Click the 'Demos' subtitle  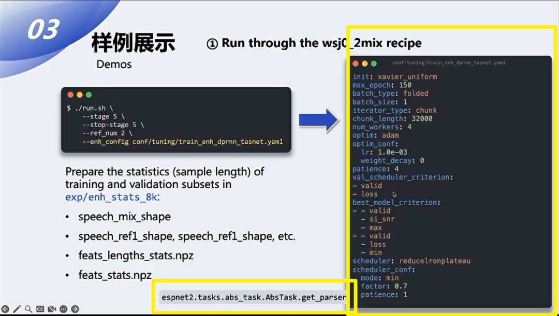click(114, 65)
